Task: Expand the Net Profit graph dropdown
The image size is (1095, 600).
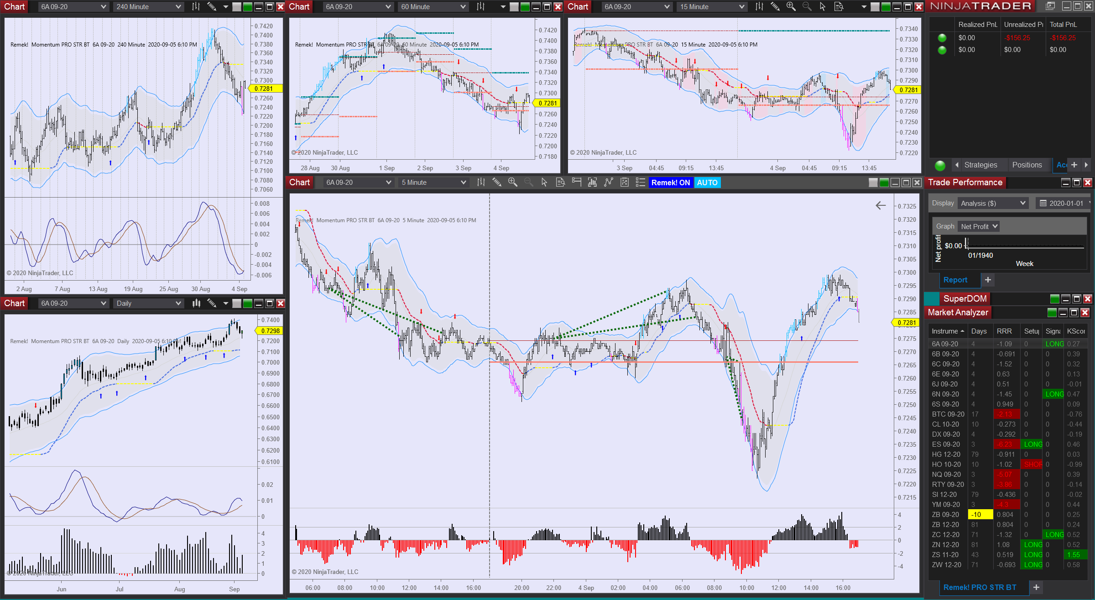Action: (979, 226)
